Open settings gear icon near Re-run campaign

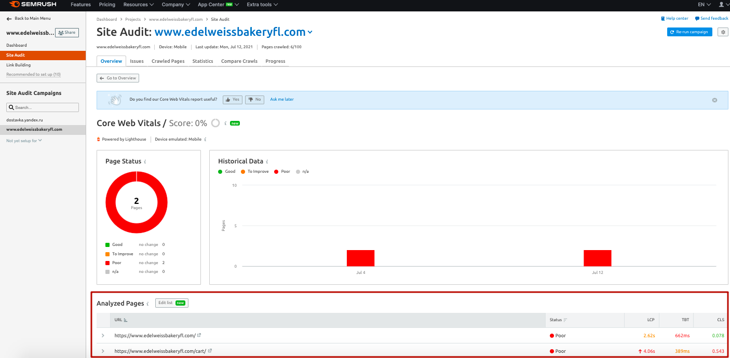click(722, 32)
